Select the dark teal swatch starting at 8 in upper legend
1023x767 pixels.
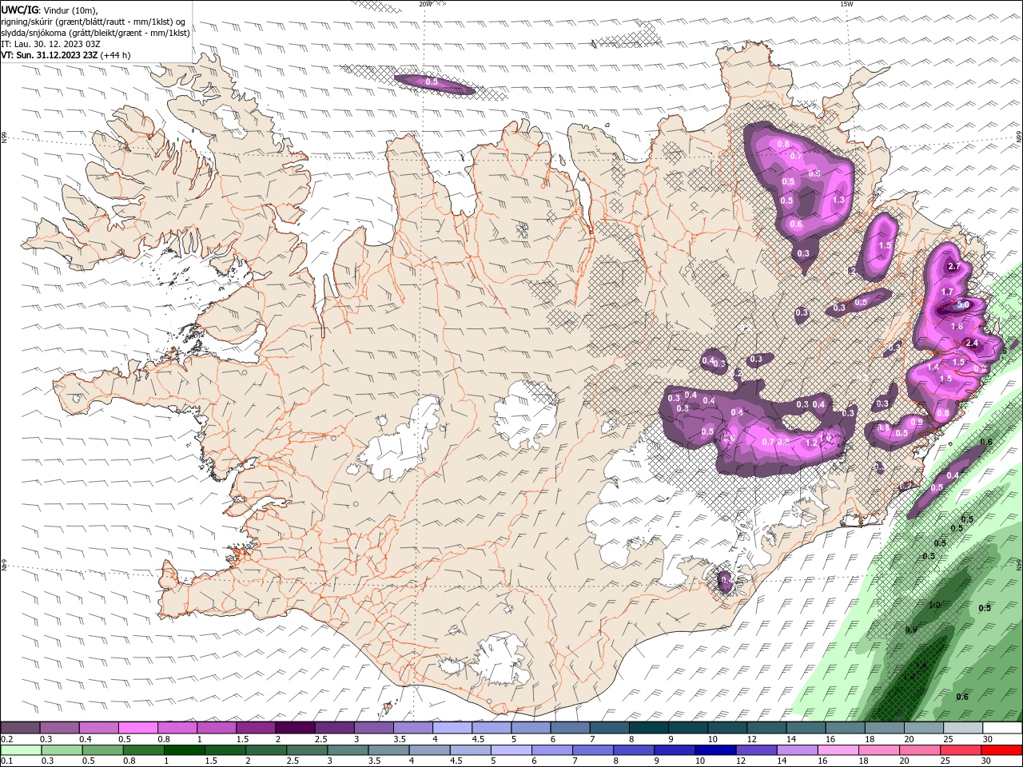[x=649, y=727]
